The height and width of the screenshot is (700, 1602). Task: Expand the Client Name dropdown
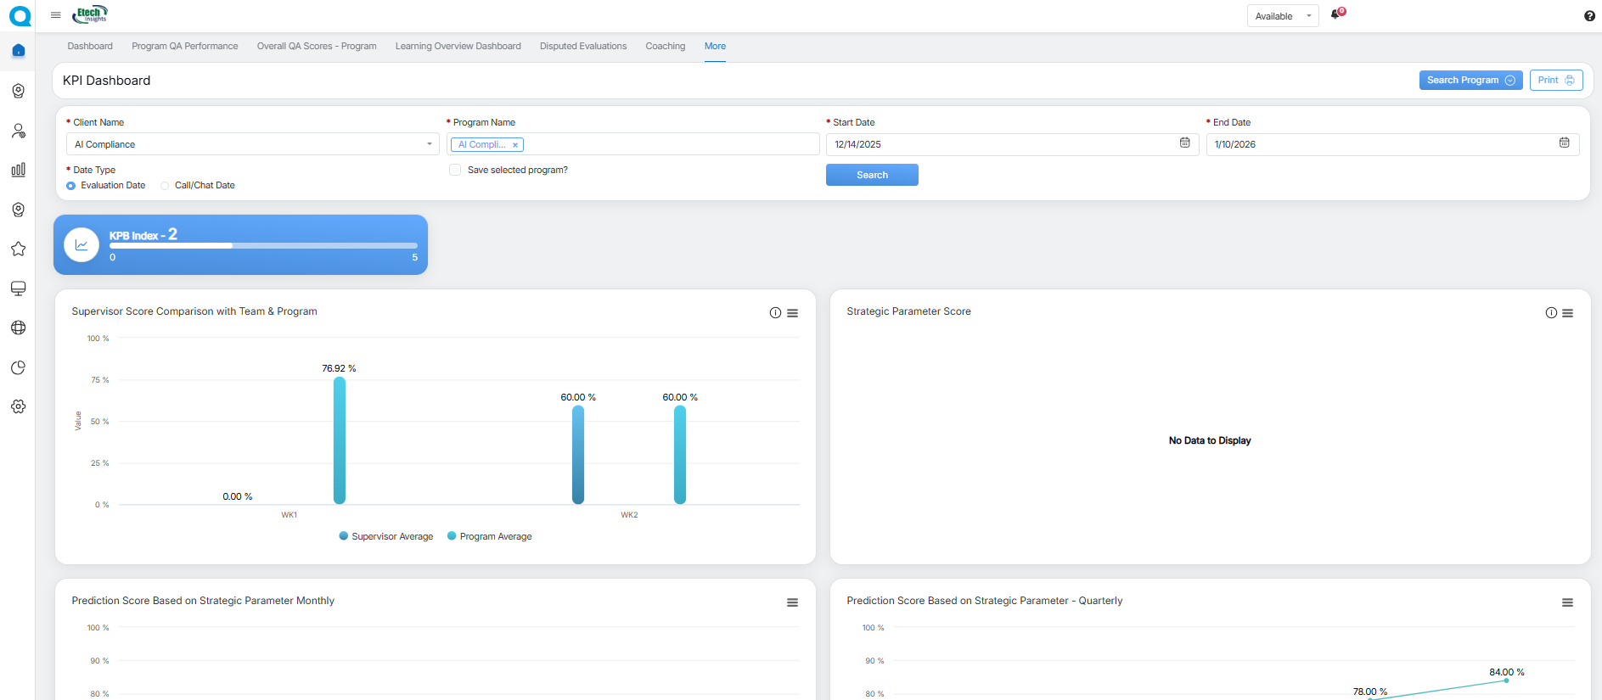click(x=253, y=144)
